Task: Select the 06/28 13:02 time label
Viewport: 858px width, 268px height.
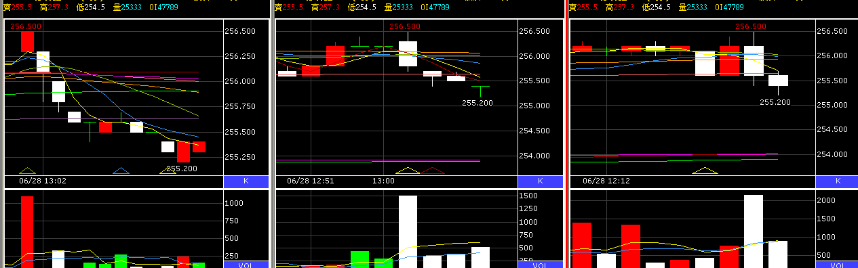Action: coord(43,181)
